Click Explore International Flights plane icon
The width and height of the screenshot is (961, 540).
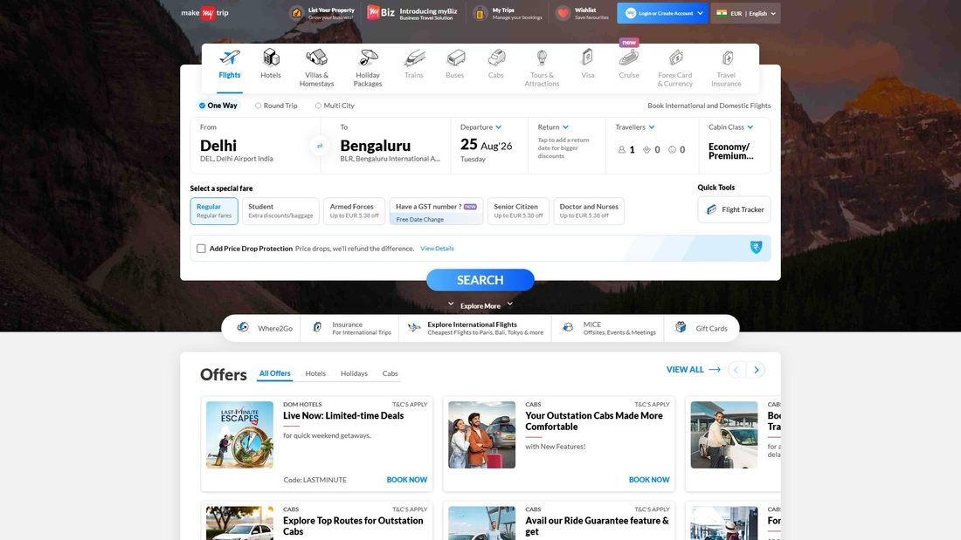(414, 327)
